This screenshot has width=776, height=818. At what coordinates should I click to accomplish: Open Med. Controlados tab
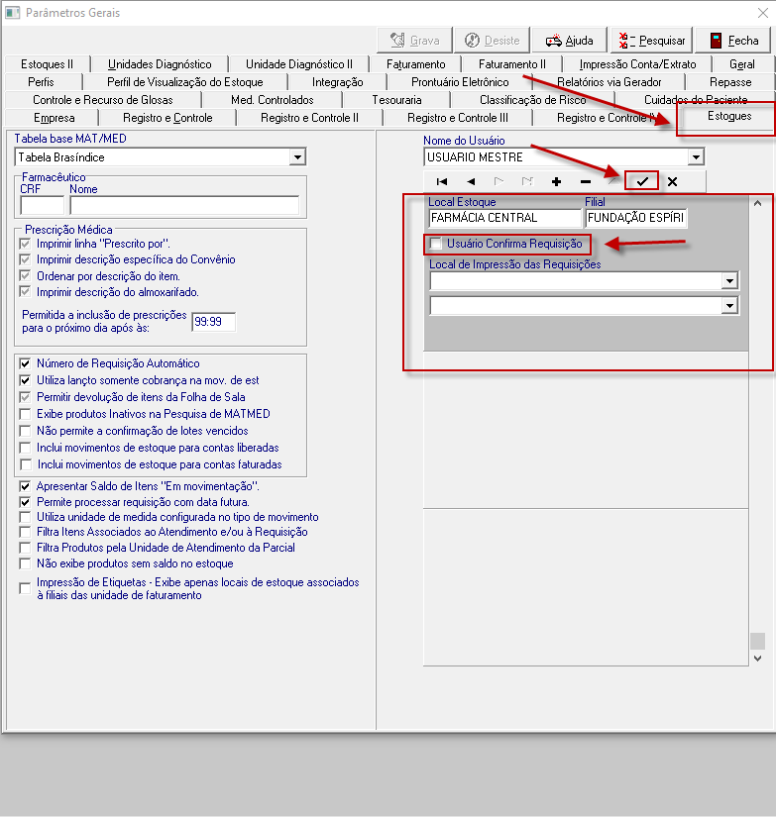[273, 100]
